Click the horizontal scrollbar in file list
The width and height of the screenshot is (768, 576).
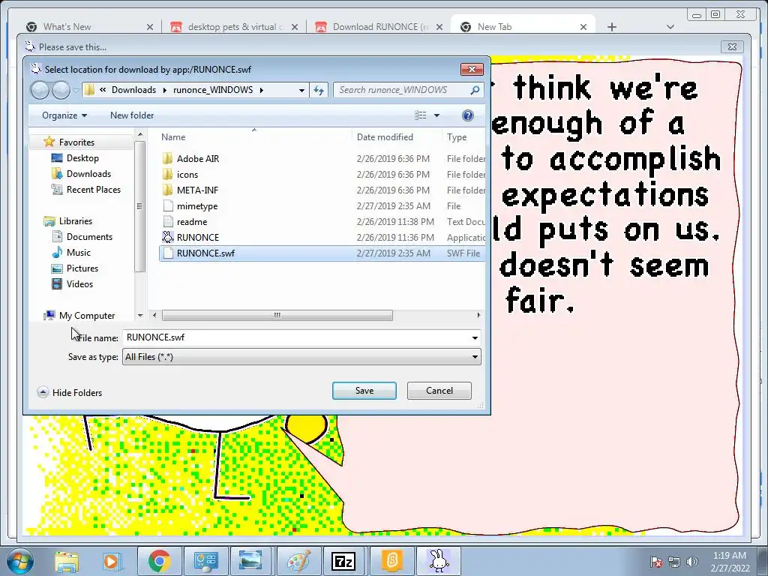point(277,315)
